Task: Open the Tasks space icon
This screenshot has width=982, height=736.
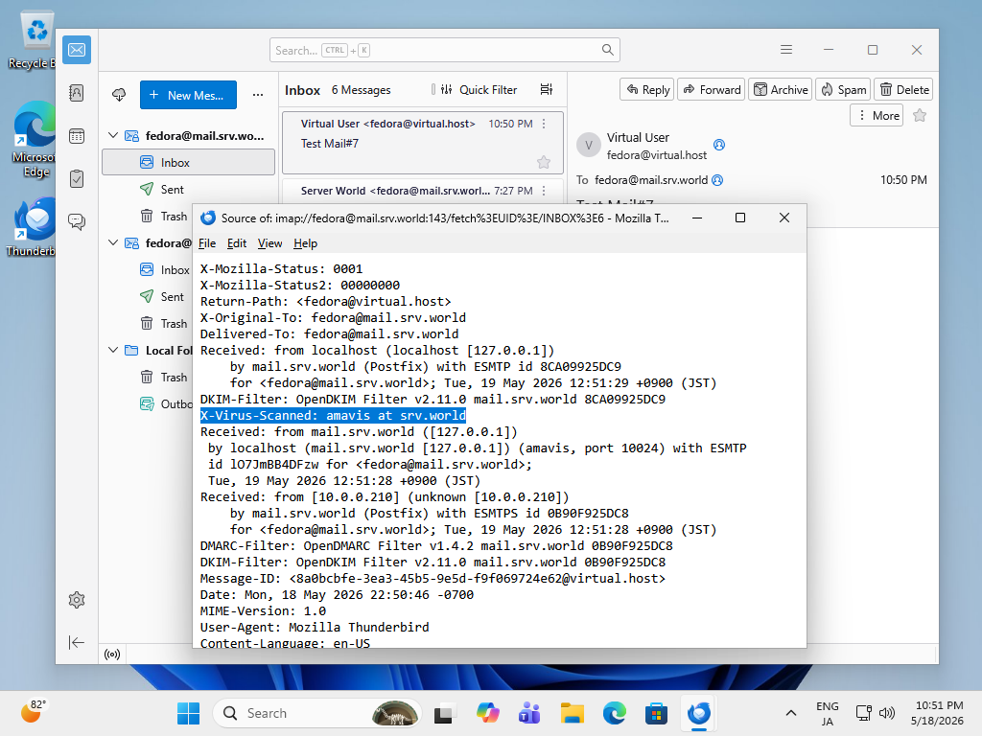Action: [77, 179]
